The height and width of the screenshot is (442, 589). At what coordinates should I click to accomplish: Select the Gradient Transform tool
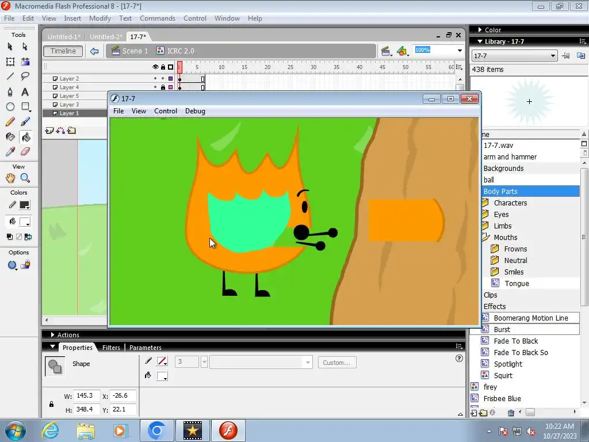coord(25,62)
